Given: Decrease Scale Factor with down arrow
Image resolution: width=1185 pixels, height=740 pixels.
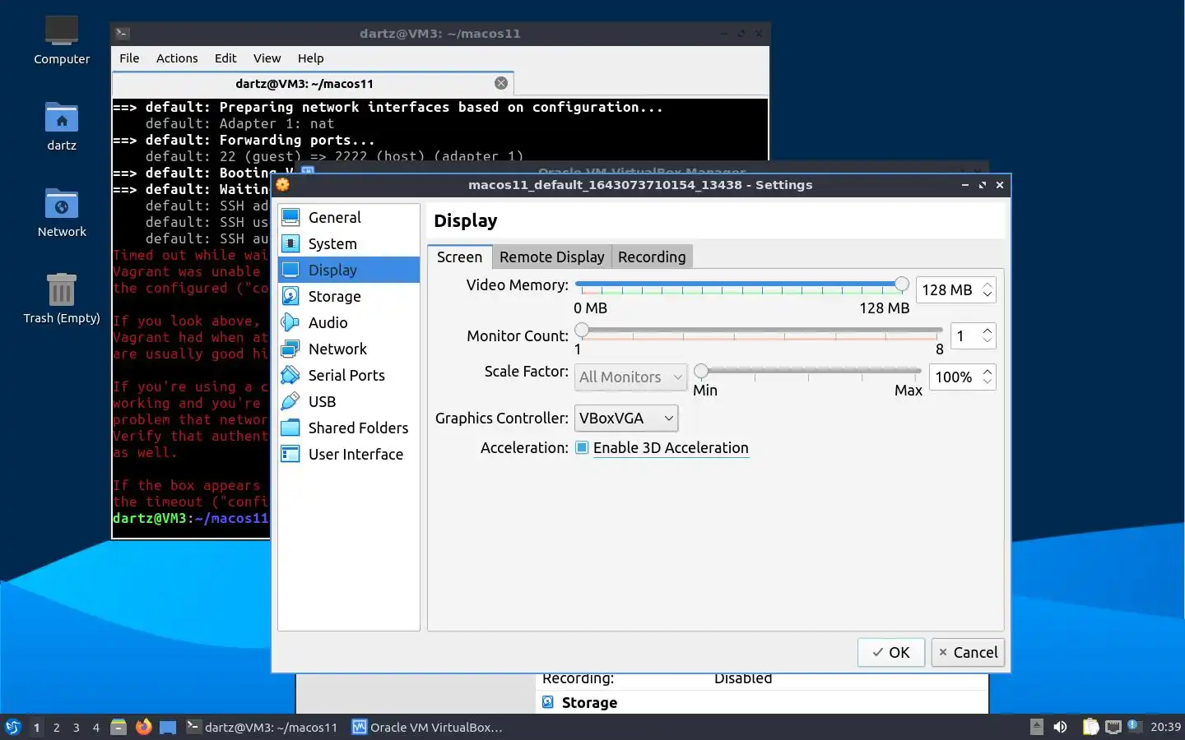Looking at the screenshot, I should [x=987, y=382].
